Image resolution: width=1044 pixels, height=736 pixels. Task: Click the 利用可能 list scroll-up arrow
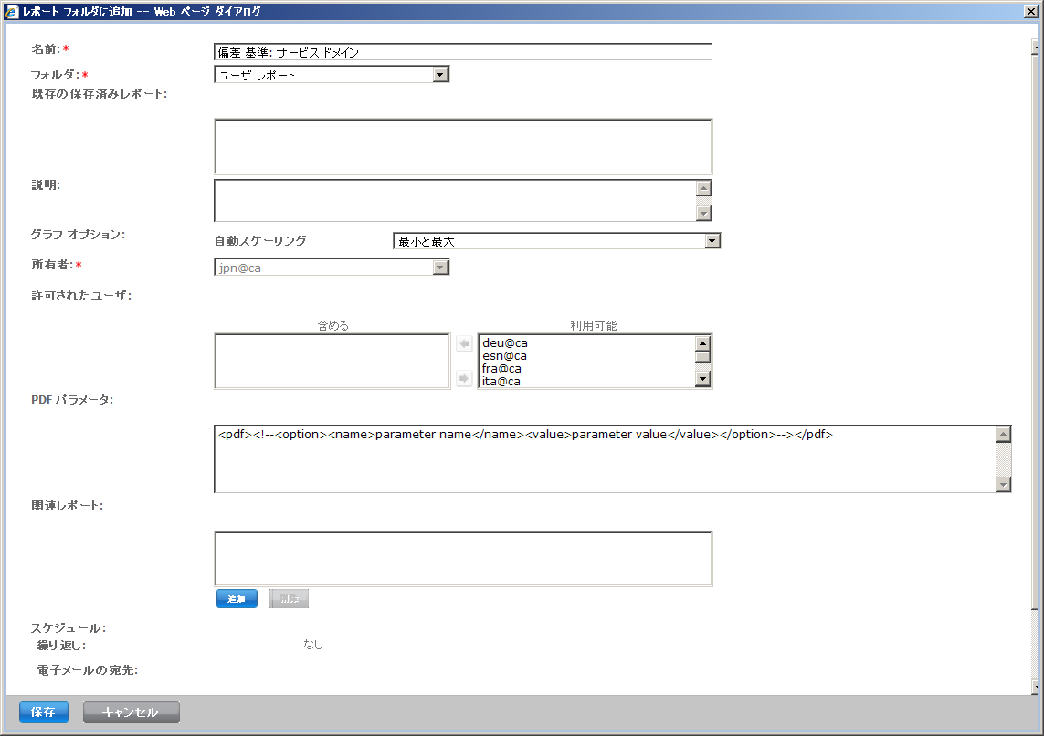click(702, 343)
